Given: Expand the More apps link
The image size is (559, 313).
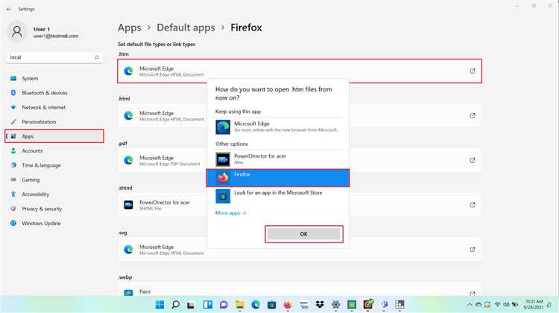Looking at the screenshot, I should pyautogui.click(x=230, y=213).
